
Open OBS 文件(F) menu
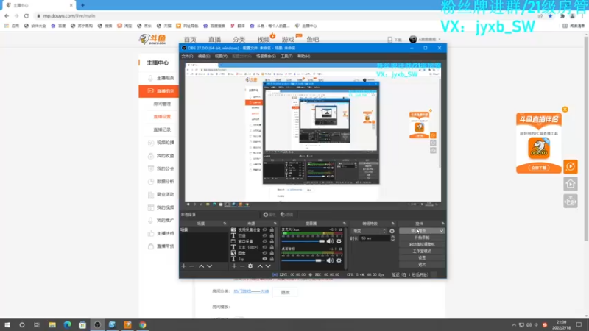click(x=187, y=57)
